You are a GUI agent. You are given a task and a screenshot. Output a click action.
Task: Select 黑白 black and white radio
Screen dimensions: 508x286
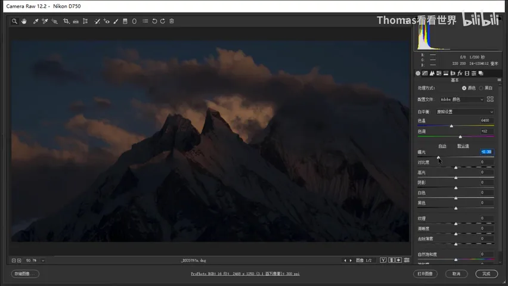pyautogui.click(x=481, y=88)
